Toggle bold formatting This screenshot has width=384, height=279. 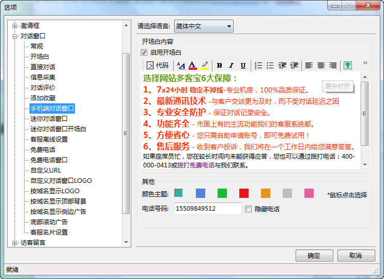point(219,66)
